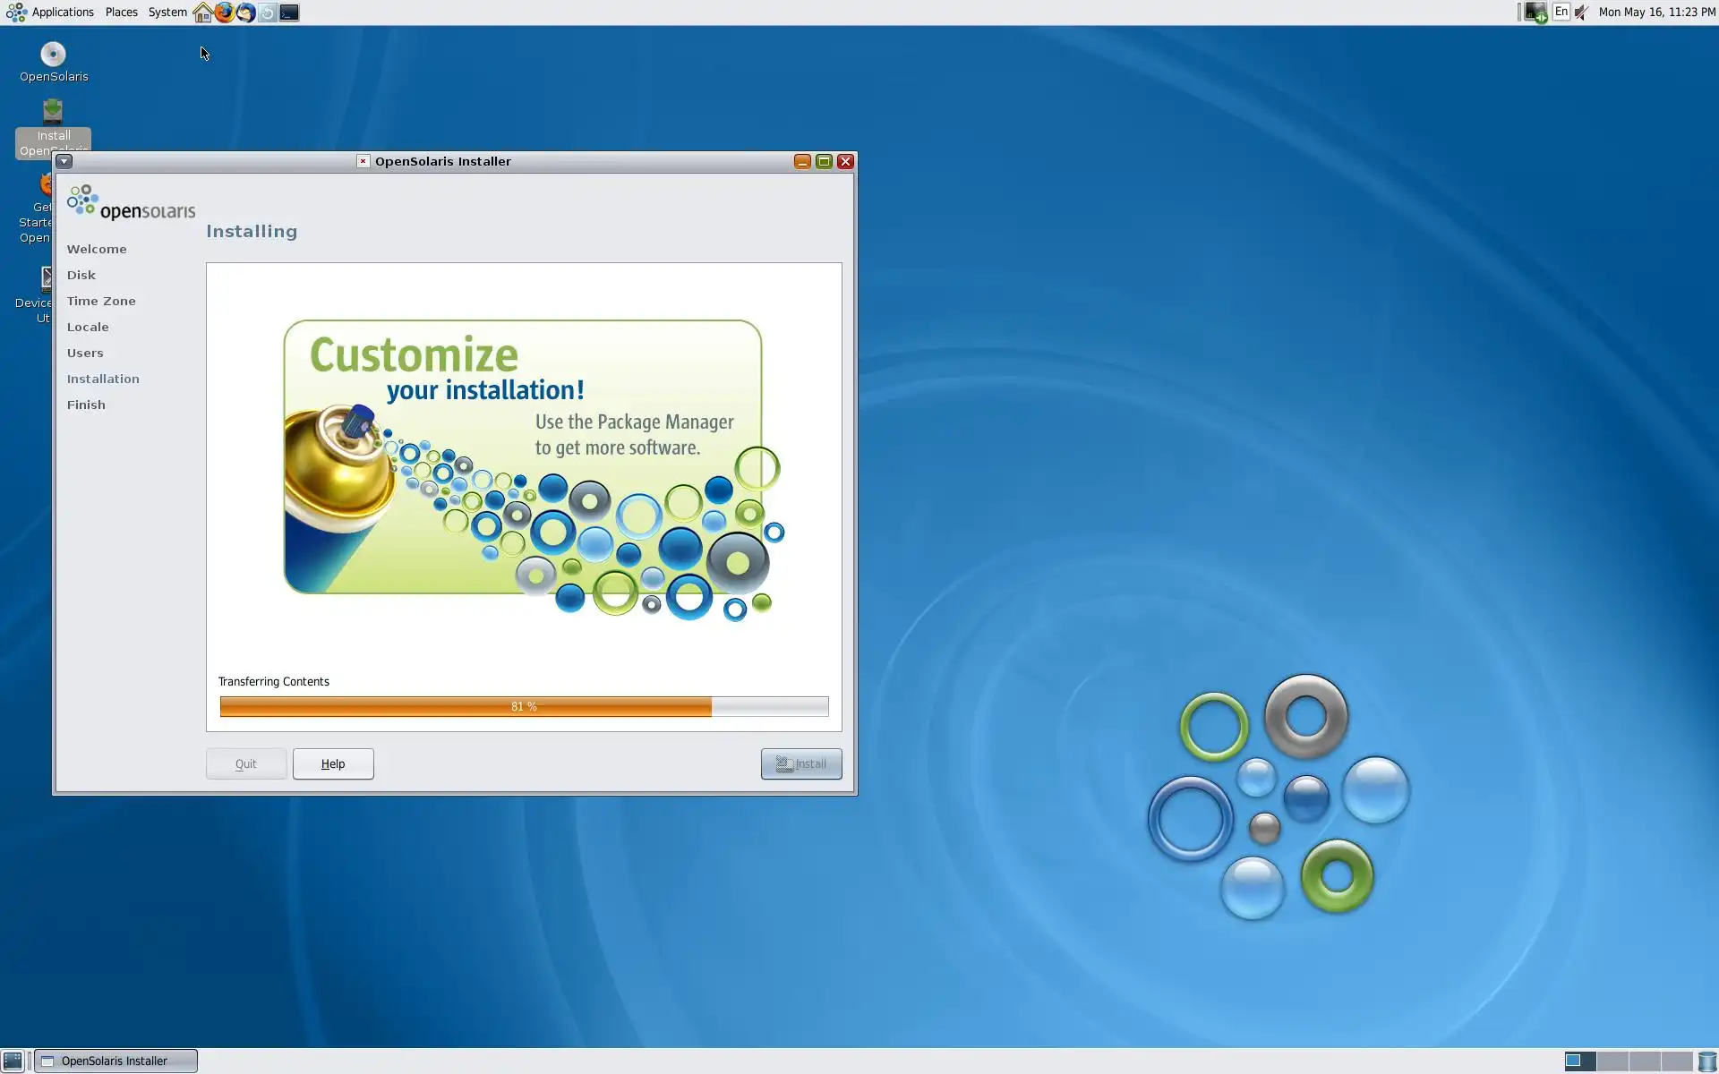This screenshot has height=1074, width=1719.
Task: Open the OpenSolaris desktop disc icon
Action: point(53,55)
